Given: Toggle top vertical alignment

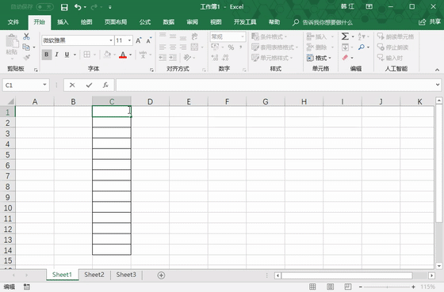Looking at the screenshot, I should point(163,36).
